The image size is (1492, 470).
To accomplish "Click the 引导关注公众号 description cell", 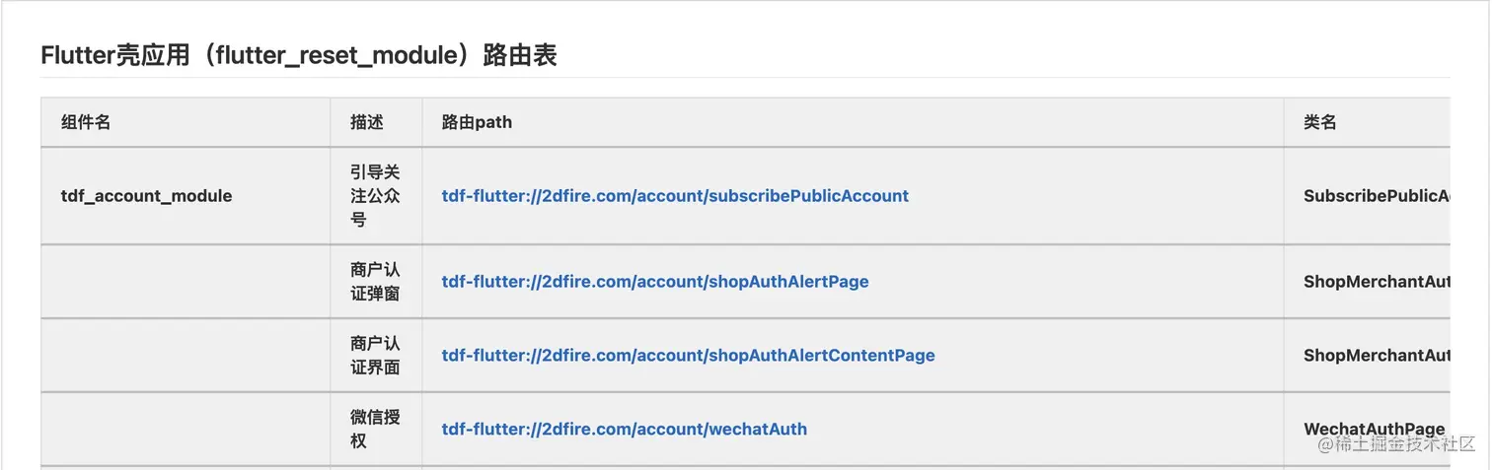I will point(375,196).
